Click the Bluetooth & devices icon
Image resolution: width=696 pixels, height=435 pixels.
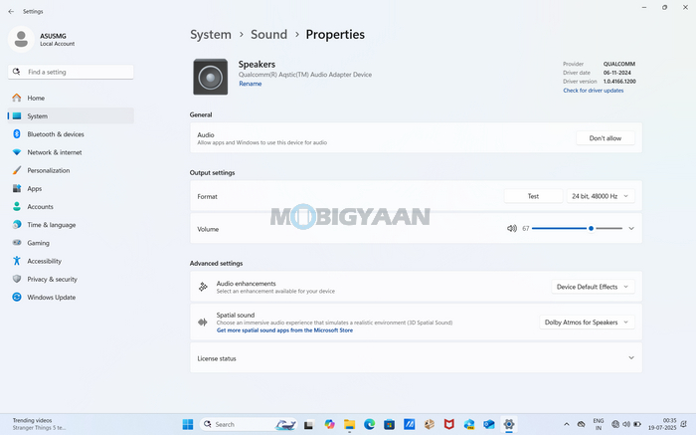coord(17,133)
